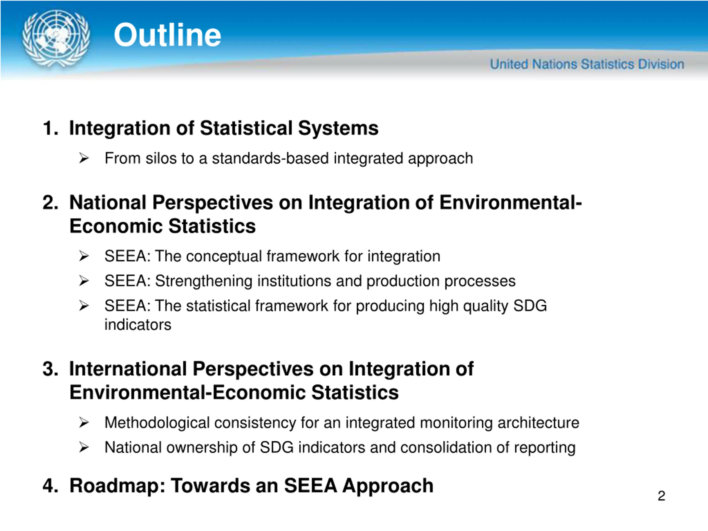
Task: Click the "Outline" slide title
Action: click(x=167, y=35)
